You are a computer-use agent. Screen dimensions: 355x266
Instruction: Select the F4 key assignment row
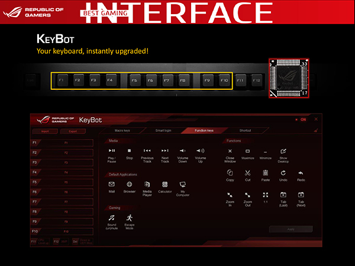click(x=62, y=173)
